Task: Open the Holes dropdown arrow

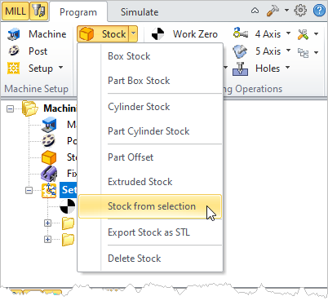Action: [288, 67]
